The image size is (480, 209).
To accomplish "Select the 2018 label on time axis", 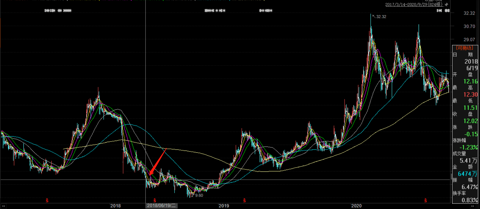I will [x=115, y=206].
